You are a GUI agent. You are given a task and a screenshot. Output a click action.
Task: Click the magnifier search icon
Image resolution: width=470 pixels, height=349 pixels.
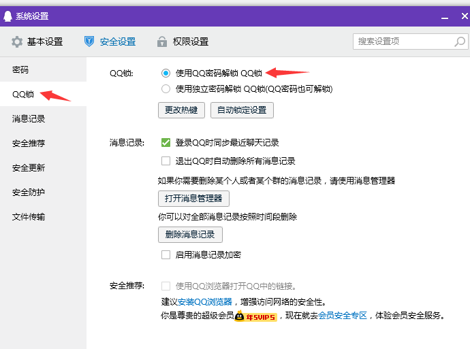click(x=460, y=41)
